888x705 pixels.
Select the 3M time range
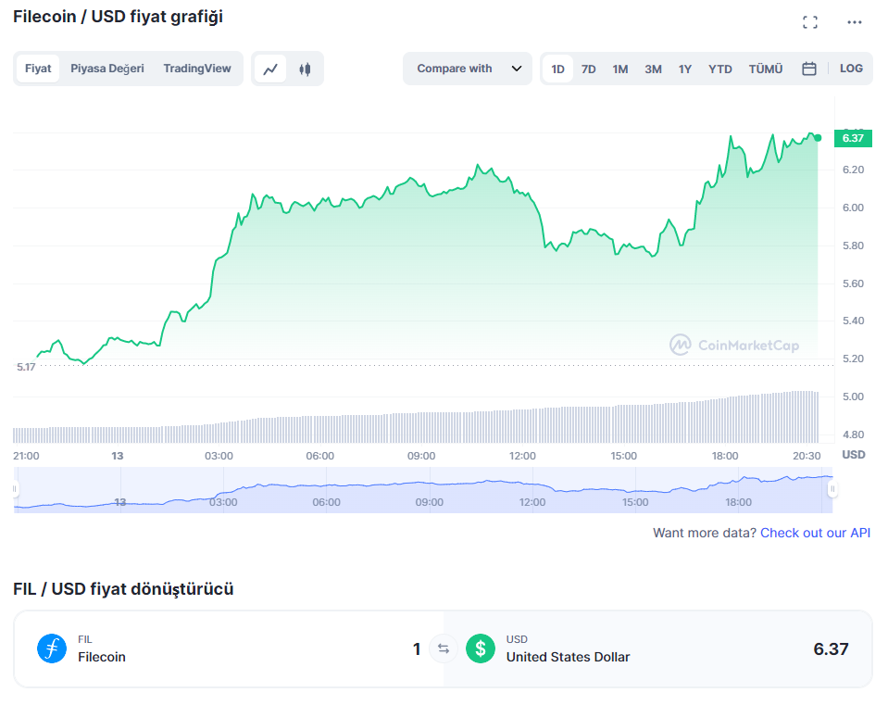[653, 69]
